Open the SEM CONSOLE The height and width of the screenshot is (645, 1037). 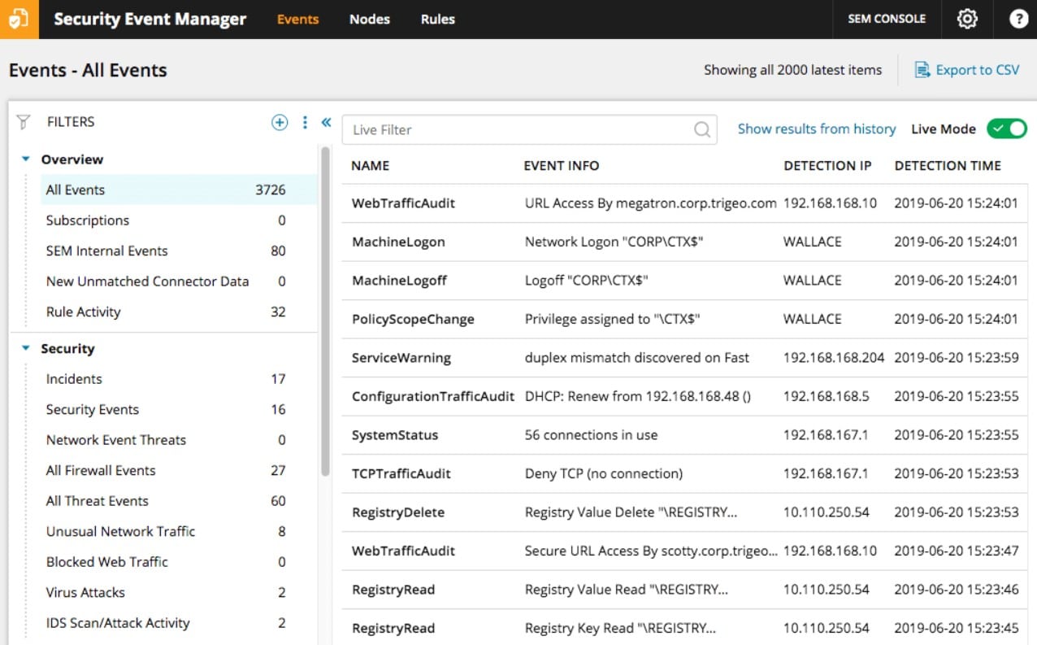tap(887, 19)
